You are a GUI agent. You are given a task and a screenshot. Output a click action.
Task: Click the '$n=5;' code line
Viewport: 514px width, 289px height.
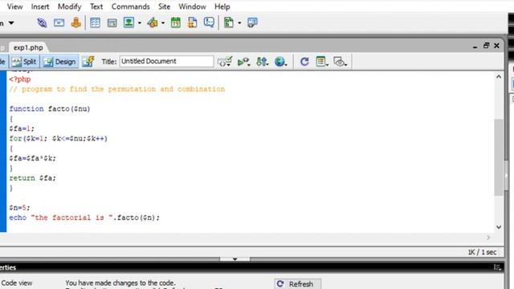point(19,208)
